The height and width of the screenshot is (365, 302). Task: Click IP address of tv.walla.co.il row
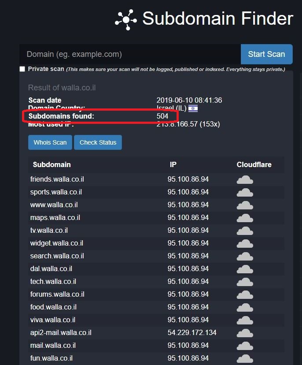point(188,231)
